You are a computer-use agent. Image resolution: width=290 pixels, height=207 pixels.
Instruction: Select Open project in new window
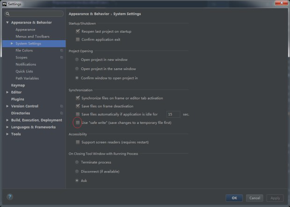77,59
